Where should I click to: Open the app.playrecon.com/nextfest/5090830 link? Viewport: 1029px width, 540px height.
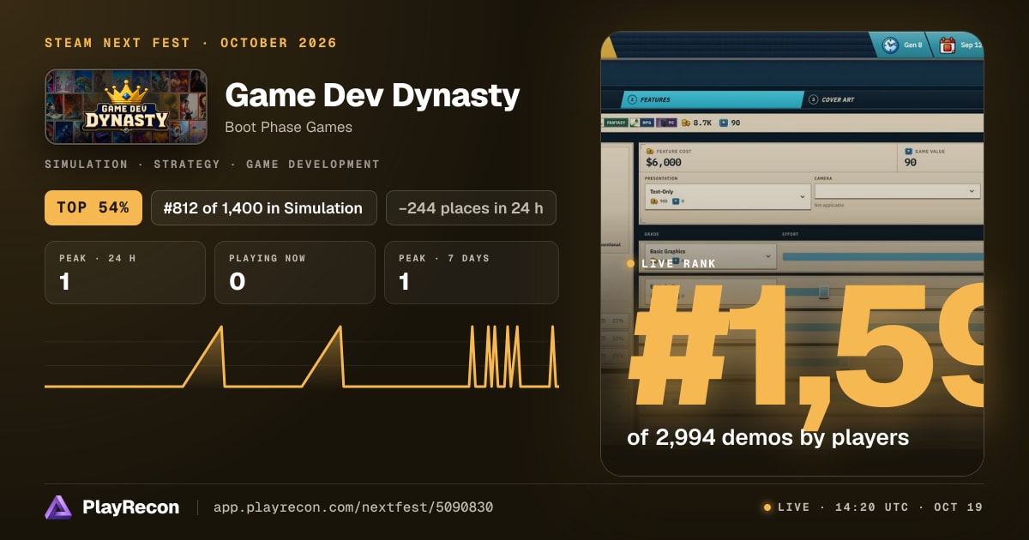coord(352,507)
